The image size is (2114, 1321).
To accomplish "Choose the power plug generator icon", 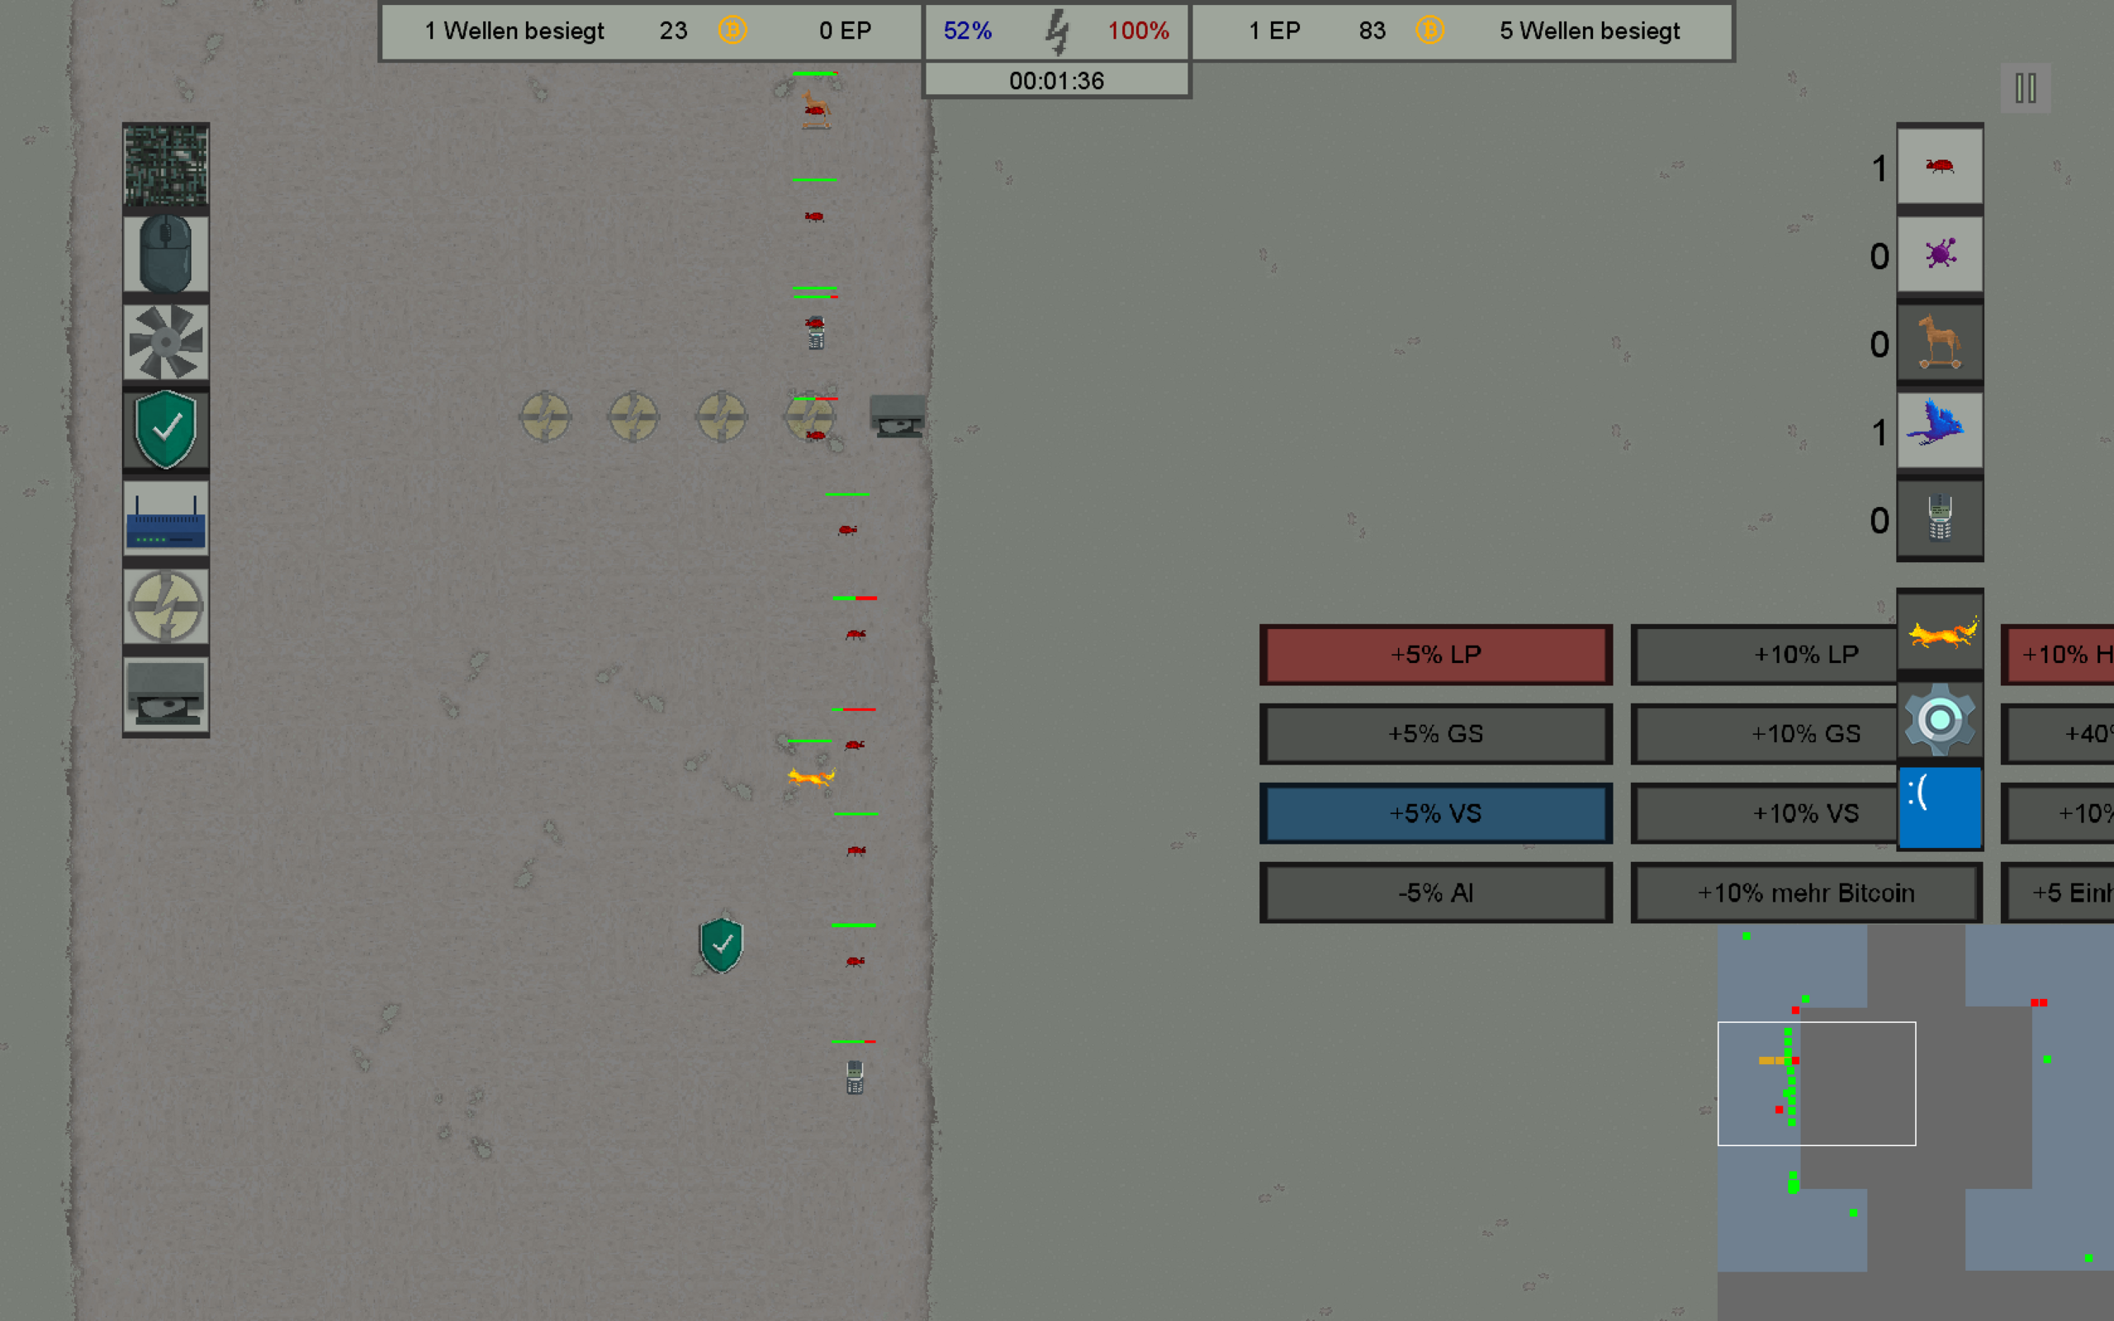I will 165,606.
